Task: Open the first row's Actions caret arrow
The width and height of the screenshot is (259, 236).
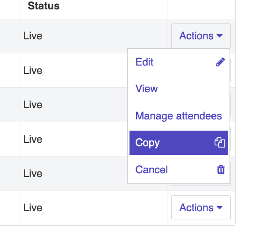Action: tap(220, 36)
